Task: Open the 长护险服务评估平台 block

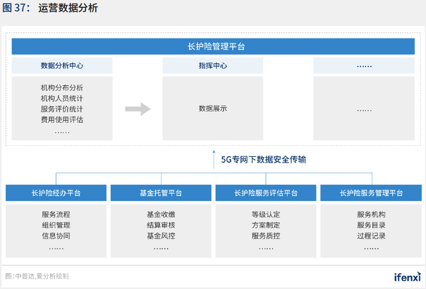Action: [266, 193]
